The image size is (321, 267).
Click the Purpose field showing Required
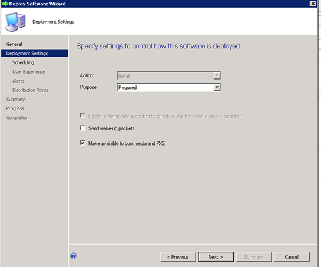(168, 87)
